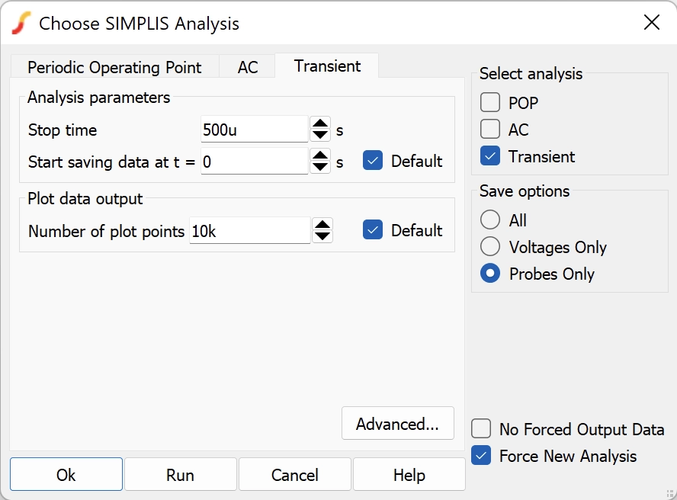The height and width of the screenshot is (500, 677).
Task: Decrease Stop time with down arrow
Action: [x=320, y=135]
